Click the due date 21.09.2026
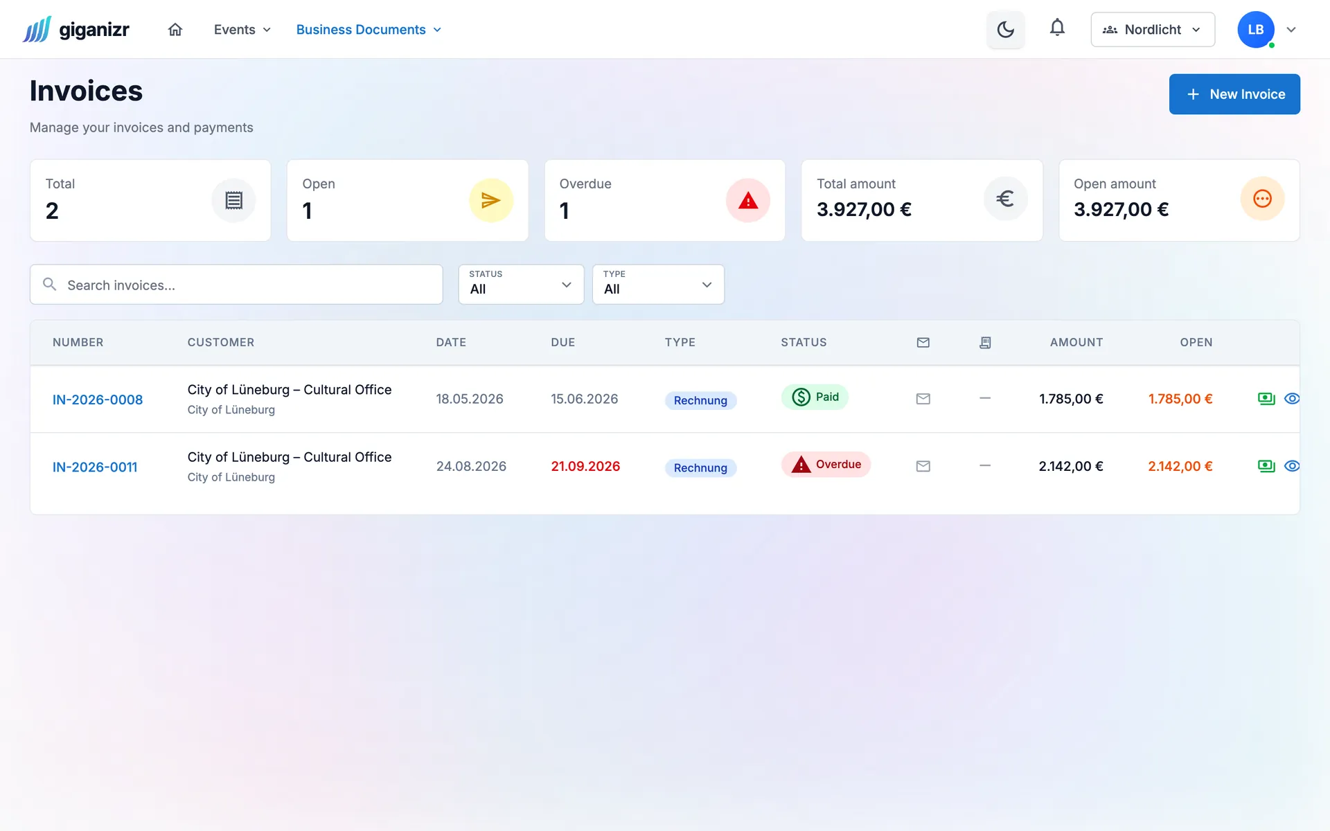The width and height of the screenshot is (1330, 831). (585, 467)
